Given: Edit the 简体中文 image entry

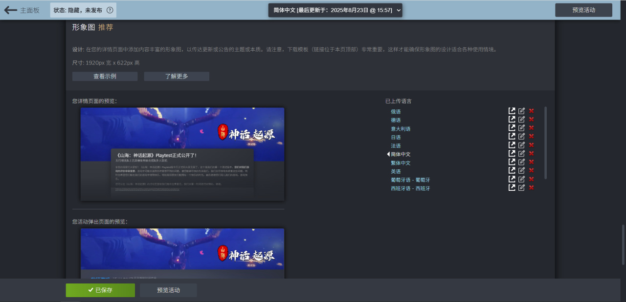Looking at the screenshot, I should (x=522, y=154).
